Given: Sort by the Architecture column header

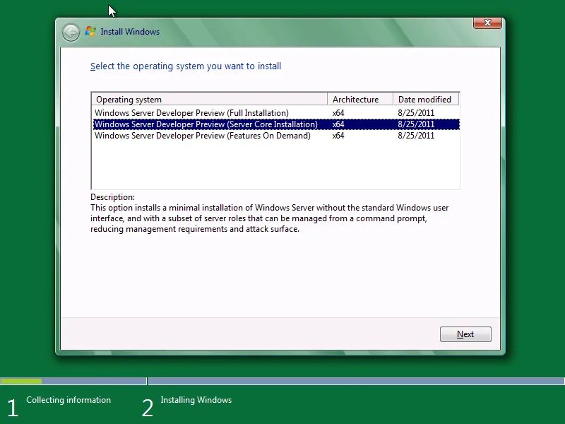Looking at the screenshot, I should (x=360, y=100).
